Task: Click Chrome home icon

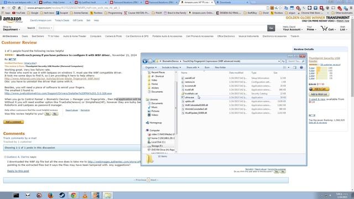Action: 19,8
